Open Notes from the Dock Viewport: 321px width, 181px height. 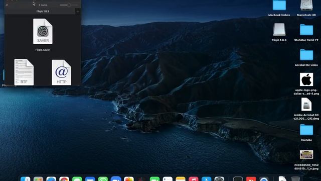click(x=181, y=179)
